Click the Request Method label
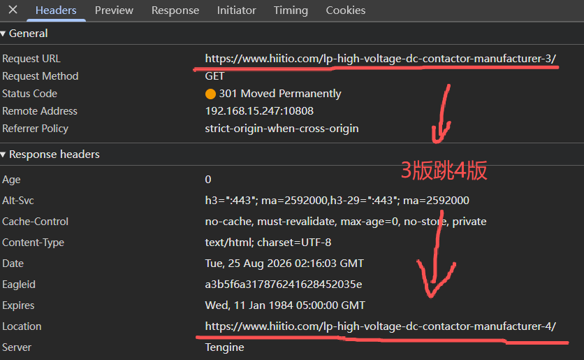Viewport: 584px width, 360px height. click(x=41, y=76)
